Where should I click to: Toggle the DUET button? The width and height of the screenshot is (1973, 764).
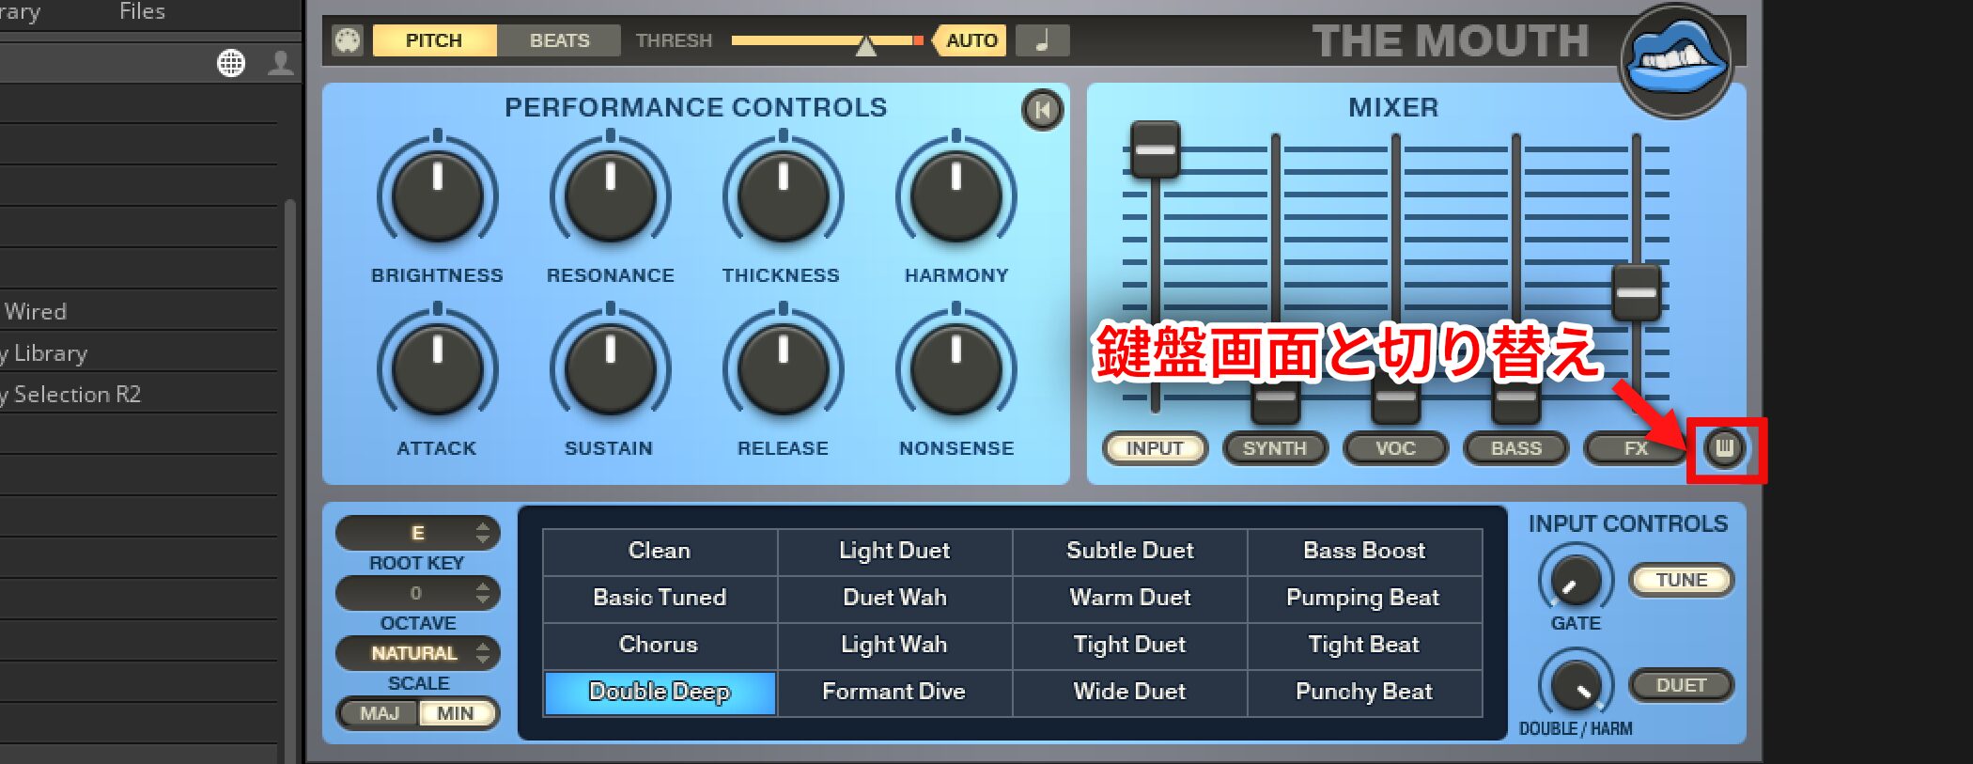(x=1681, y=685)
